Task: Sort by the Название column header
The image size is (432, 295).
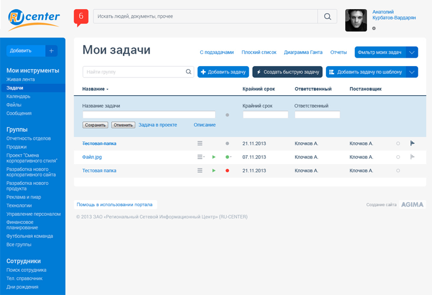Action: [x=95, y=89]
